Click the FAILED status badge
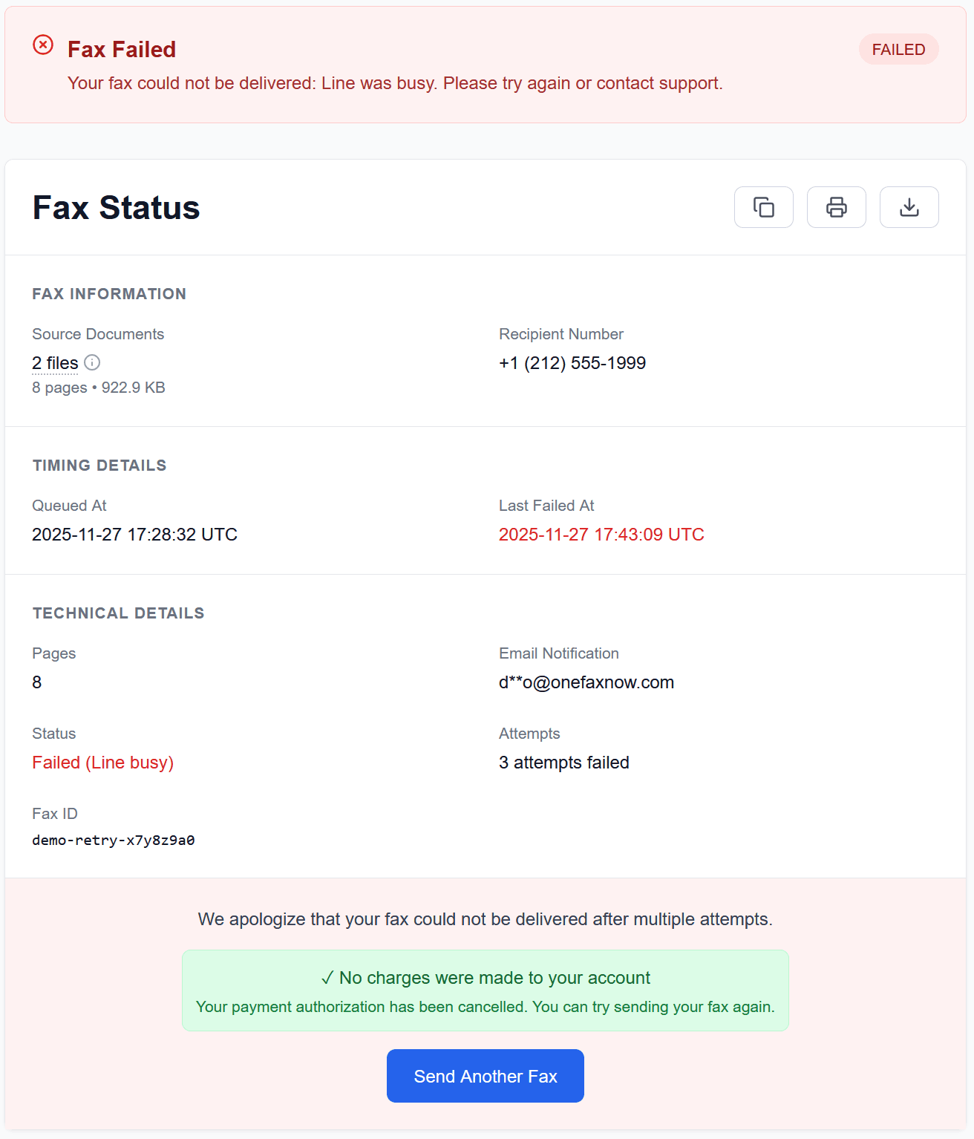 [x=898, y=49]
